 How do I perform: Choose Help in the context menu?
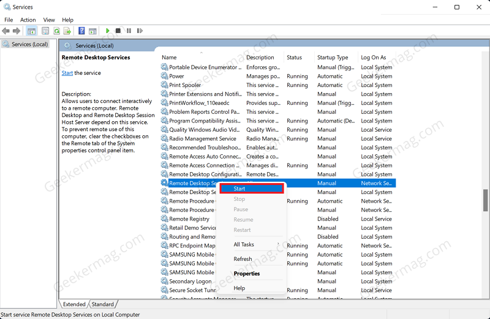[252, 288]
